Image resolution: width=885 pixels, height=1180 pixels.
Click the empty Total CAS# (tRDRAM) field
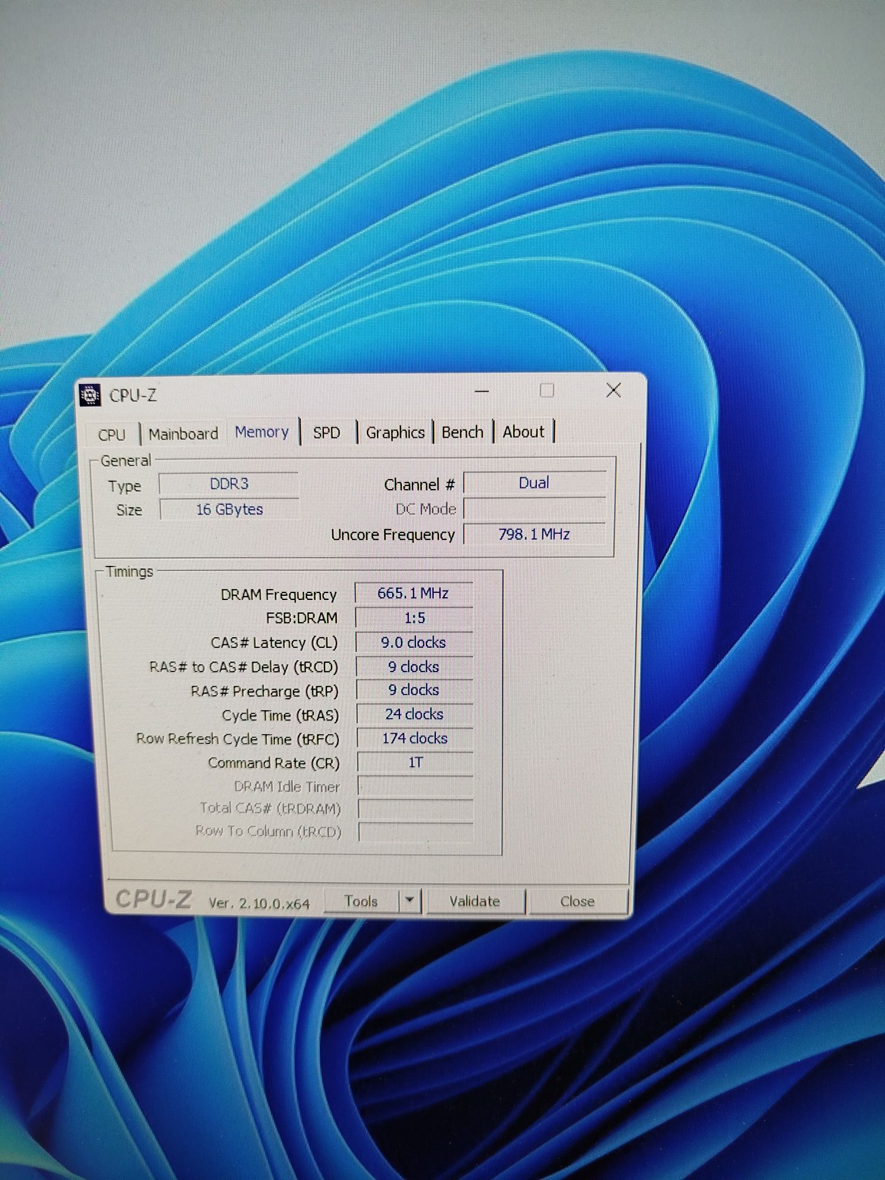416,809
